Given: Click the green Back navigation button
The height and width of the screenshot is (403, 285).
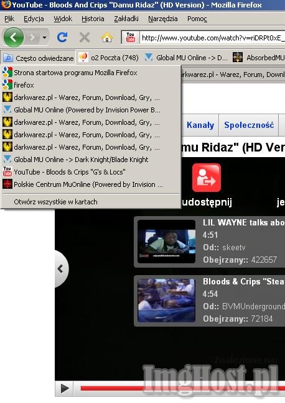Looking at the screenshot, I should click(14, 37).
